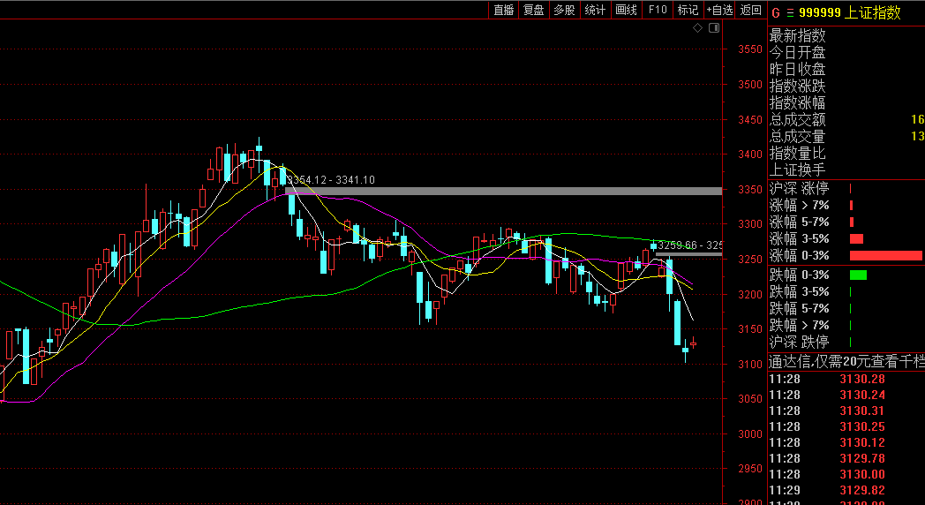Open the 直播 live broadcast button

click(x=504, y=10)
